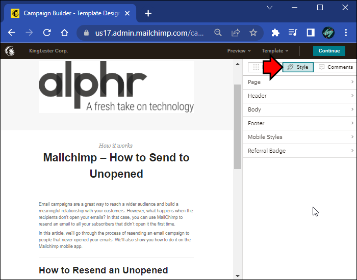Screen dimensions: 357x280
Task: Click the vertical scrollbar thumb
Action: click(238, 127)
